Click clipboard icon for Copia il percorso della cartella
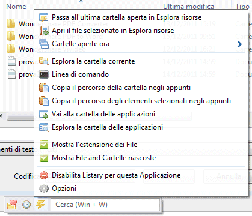 [x=44, y=88]
